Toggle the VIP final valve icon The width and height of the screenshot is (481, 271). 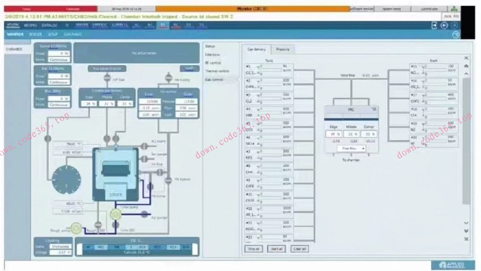click(x=107, y=78)
